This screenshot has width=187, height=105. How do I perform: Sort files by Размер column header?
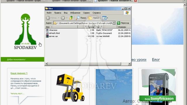(86, 27)
